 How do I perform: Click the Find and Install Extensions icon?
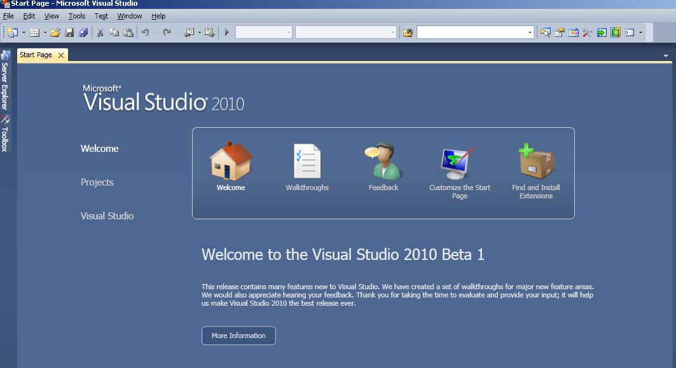536,161
